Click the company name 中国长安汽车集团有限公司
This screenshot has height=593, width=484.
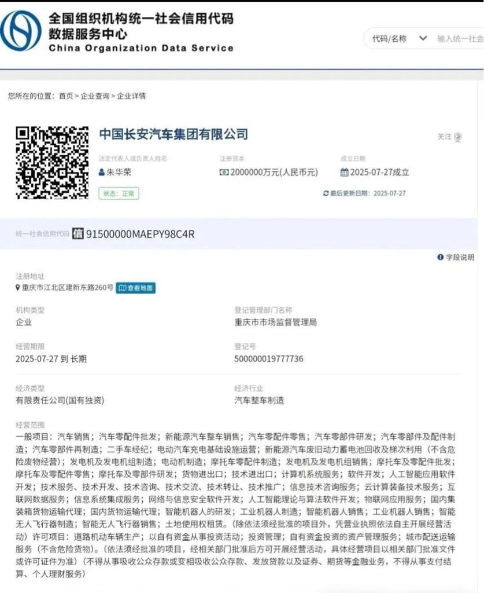(173, 134)
